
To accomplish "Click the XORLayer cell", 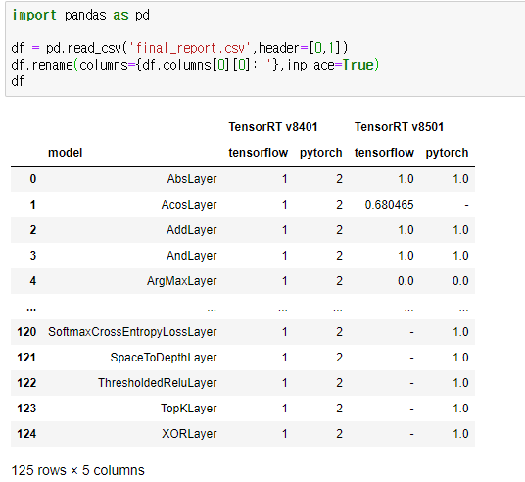I will click(189, 434).
